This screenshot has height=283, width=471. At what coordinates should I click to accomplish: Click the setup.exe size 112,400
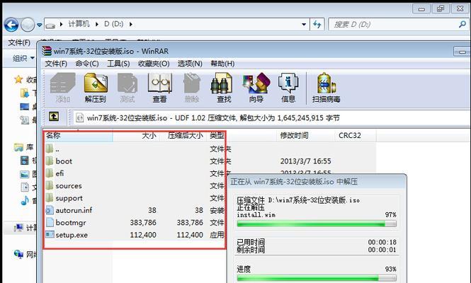(143, 235)
